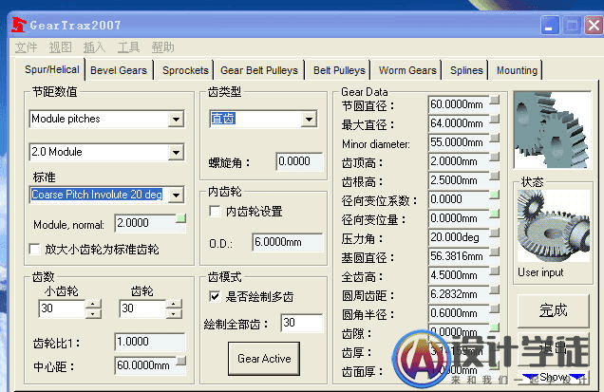Screen dimensions: 604x392
Task: Decrease the 小齿轮 teeth count spinner
Action: click(x=93, y=313)
